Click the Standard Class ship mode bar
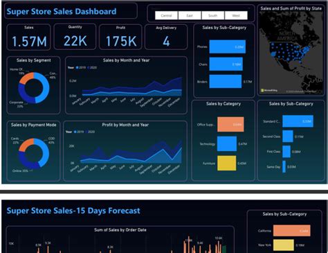This screenshot has height=253, width=328. (x=298, y=121)
